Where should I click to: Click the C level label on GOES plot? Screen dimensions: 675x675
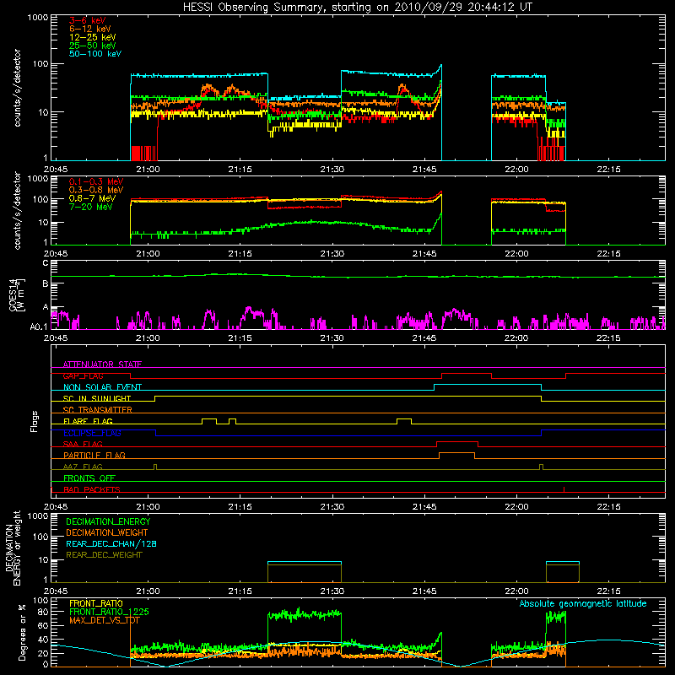pyautogui.click(x=46, y=262)
